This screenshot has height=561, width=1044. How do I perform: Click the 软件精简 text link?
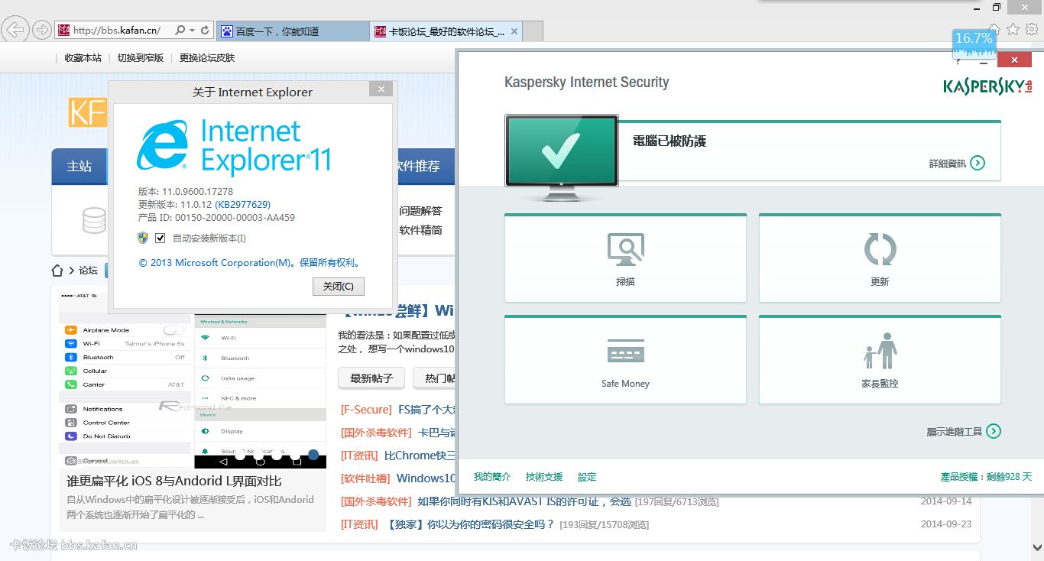(420, 230)
